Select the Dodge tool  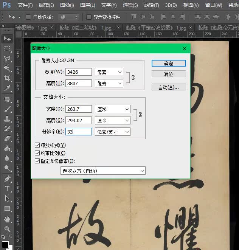click(x=7, y=168)
